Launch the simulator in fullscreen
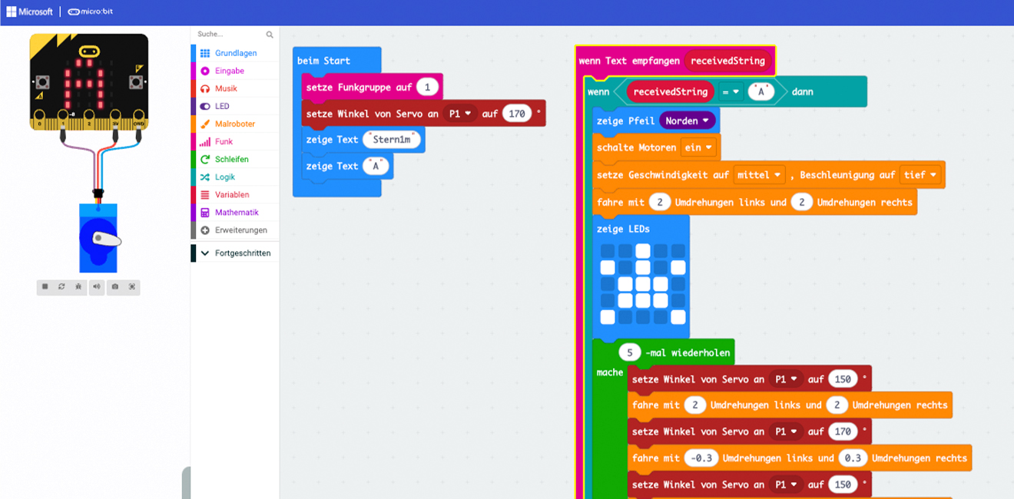 [x=132, y=287]
